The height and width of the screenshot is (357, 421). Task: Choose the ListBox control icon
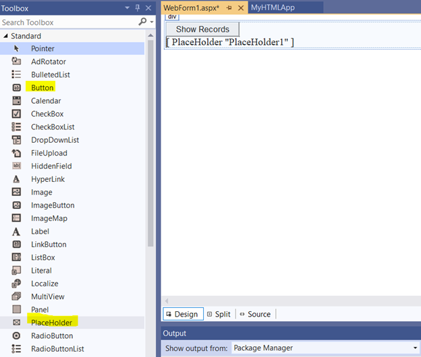16,257
